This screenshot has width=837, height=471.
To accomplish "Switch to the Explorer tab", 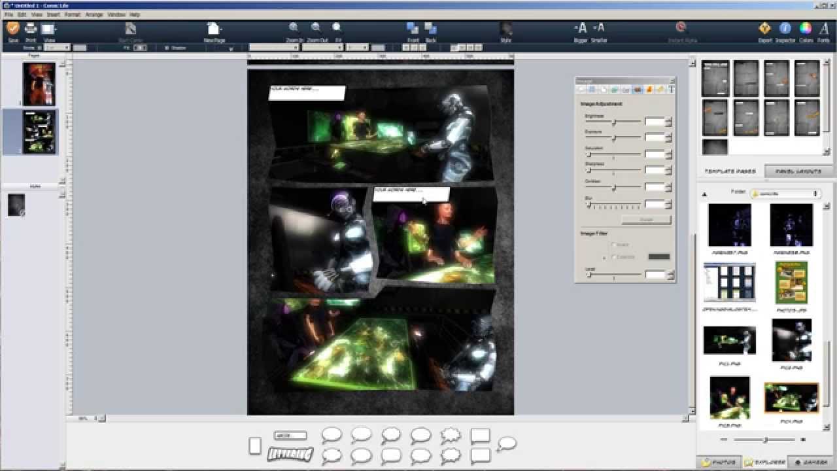I will 764,462.
